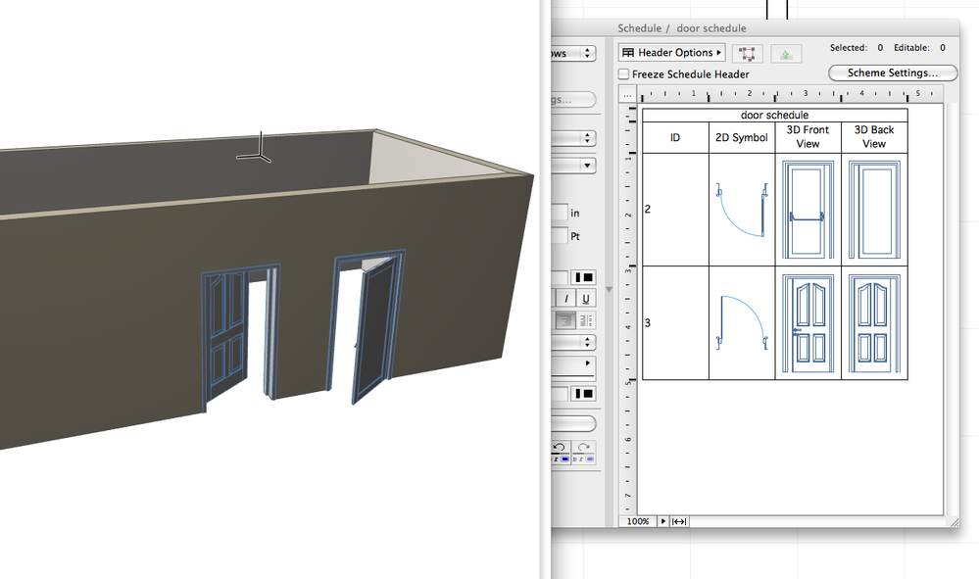The height and width of the screenshot is (579, 979).
Task: Select the left text alignment button
Action: tap(566, 319)
